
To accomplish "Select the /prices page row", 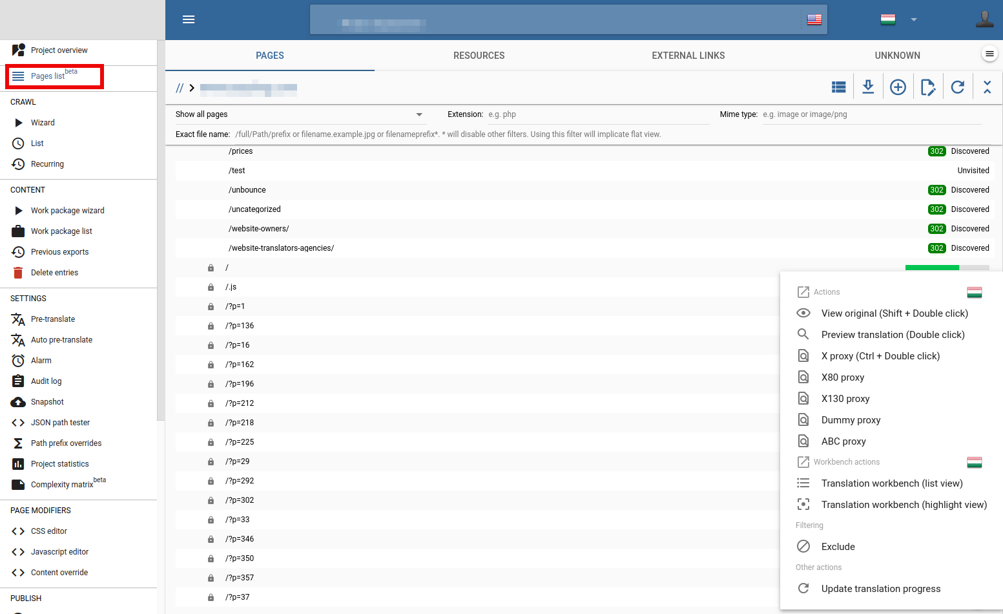I will pos(584,151).
